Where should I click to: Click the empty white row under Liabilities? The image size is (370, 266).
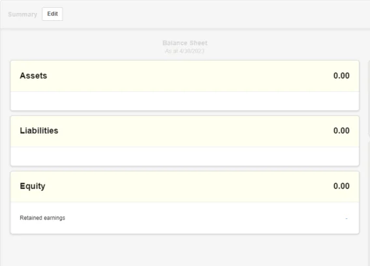coord(185,156)
